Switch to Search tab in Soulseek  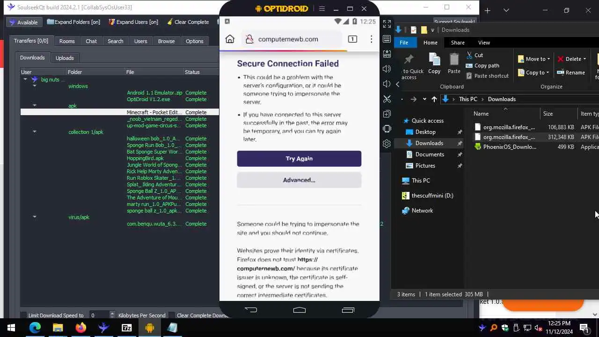click(115, 41)
